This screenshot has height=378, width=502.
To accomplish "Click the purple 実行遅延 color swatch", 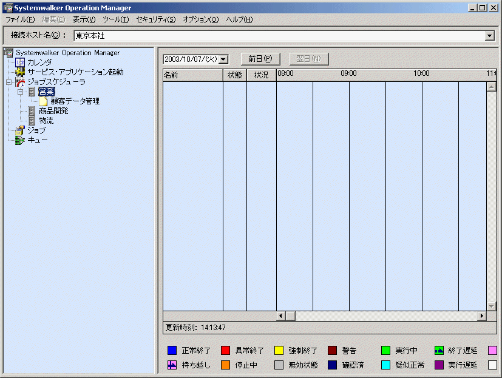I will (439, 365).
